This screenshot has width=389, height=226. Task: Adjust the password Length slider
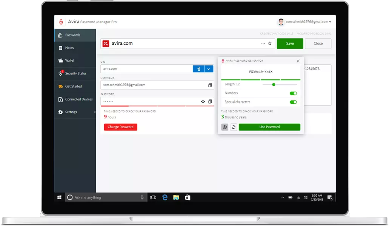click(x=274, y=85)
